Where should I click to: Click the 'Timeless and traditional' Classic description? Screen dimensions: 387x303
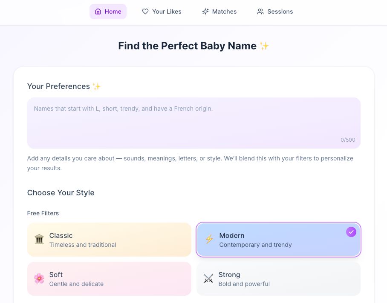pyautogui.click(x=83, y=245)
